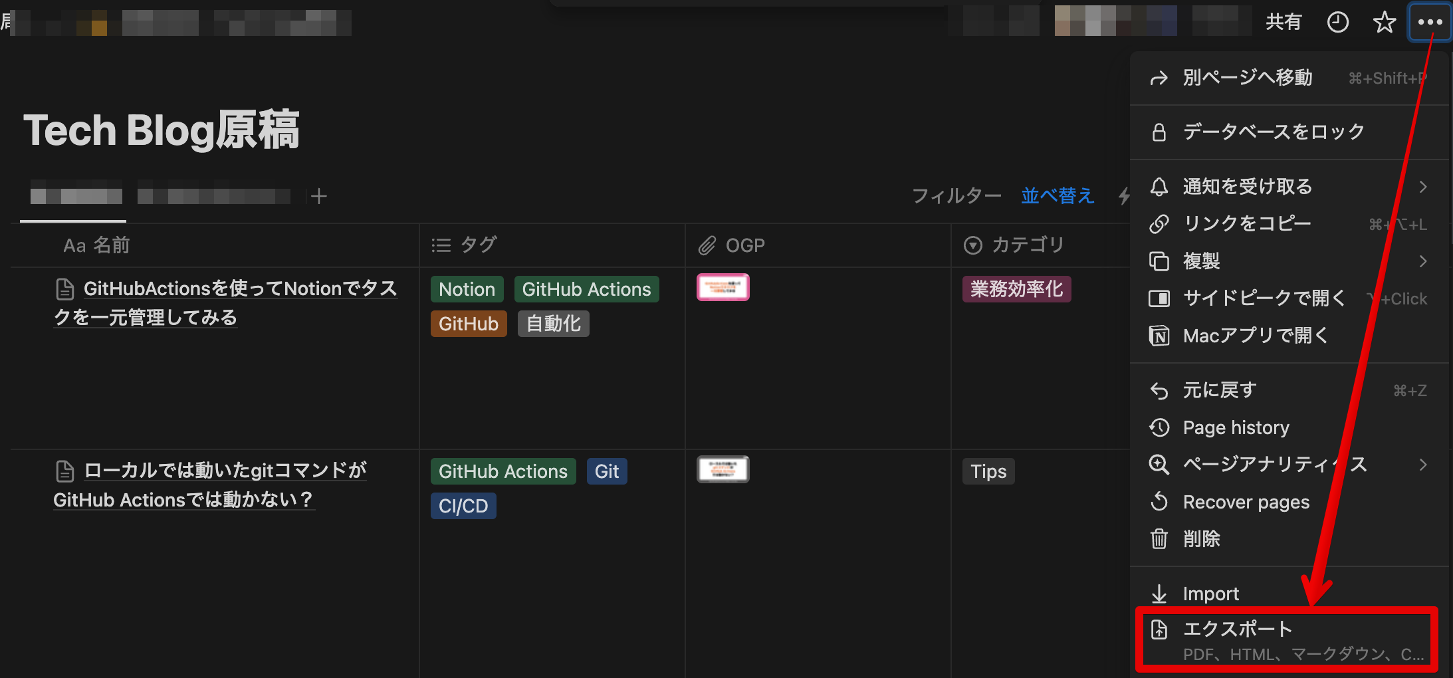Screen dimensions: 1453x678
Task: Click the OGP thumbnail in the first row
Action: pyautogui.click(x=723, y=286)
